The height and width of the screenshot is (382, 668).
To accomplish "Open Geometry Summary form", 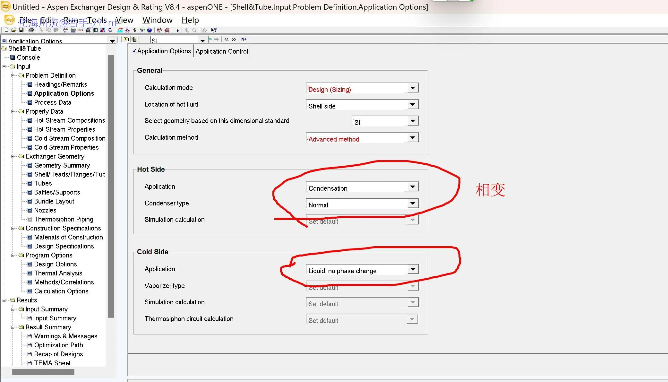I will (62, 165).
